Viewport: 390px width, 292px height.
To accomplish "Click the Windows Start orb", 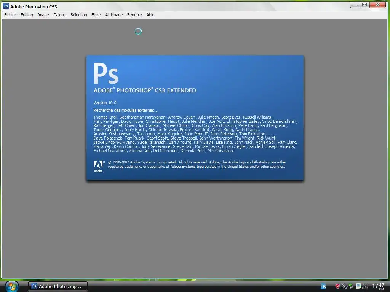I will 11,287.
